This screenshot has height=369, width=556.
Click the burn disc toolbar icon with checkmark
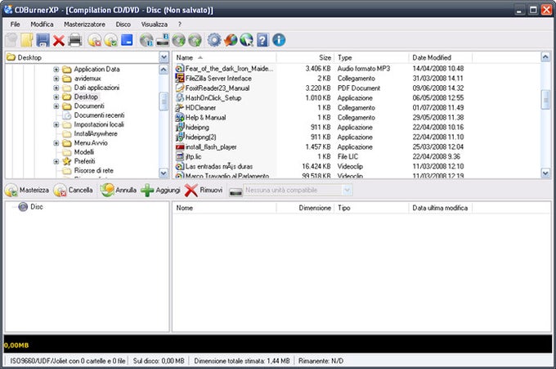pyautogui.click(x=111, y=40)
